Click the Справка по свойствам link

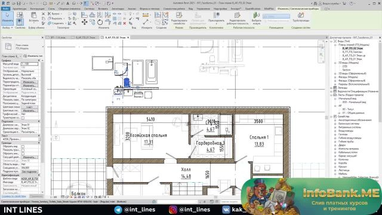(x=14, y=196)
